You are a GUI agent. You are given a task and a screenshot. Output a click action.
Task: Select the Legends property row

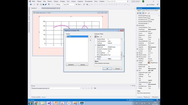[147, 47]
